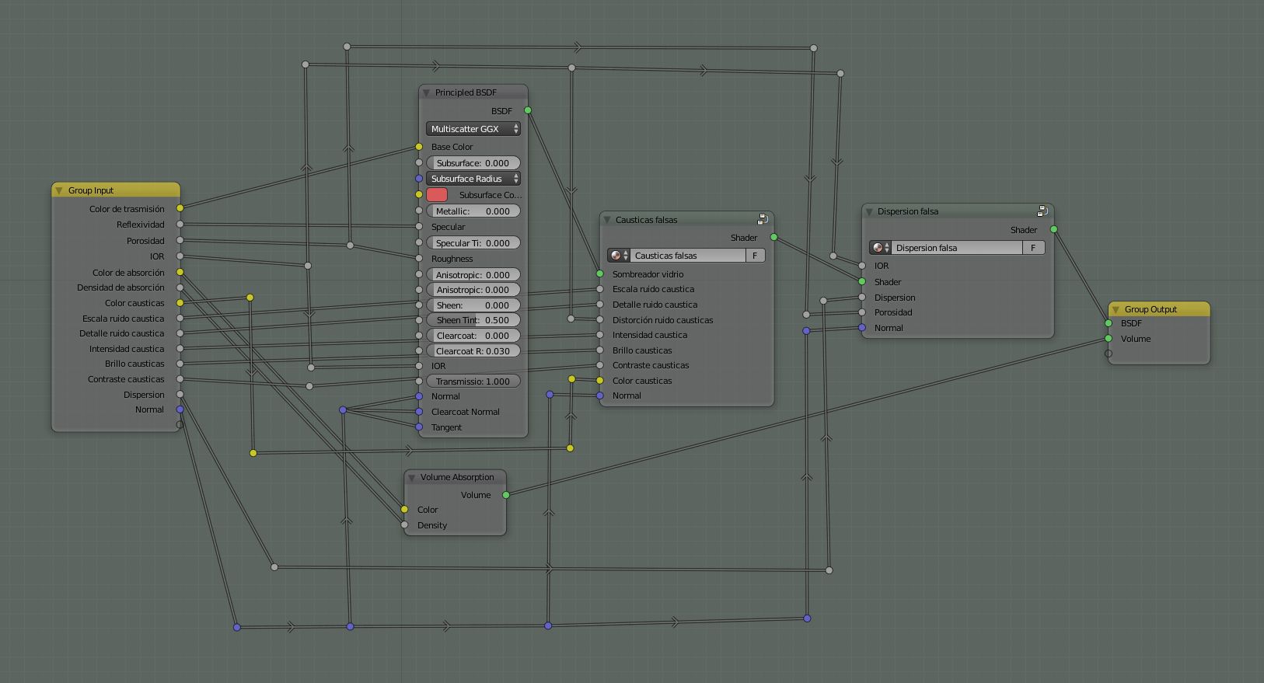This screenshot has height=683, width=1264.
Task: Adjust the Clearcoat 0.000 slider
Action: click(473, 336)
